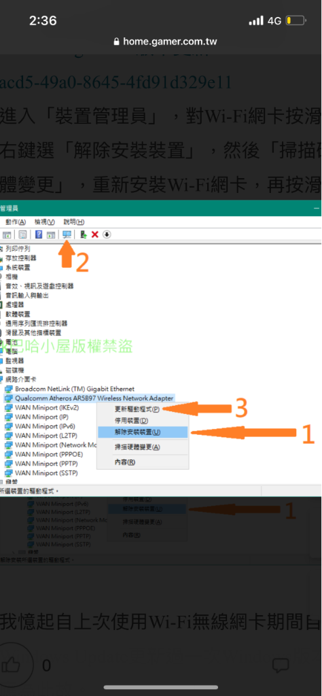Tap the home.gamer.com.tw address bar

click(x=165, y=41)
